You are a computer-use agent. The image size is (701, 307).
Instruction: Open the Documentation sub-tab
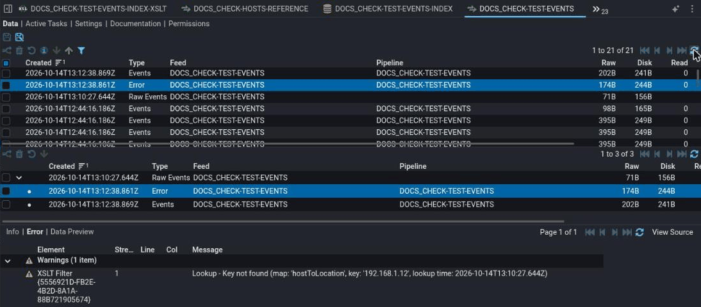pyautogui.click(x=135, y=24)
